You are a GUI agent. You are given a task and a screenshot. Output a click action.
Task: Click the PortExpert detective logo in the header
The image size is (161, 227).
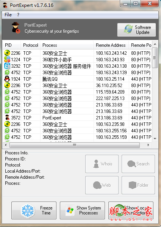16,28
